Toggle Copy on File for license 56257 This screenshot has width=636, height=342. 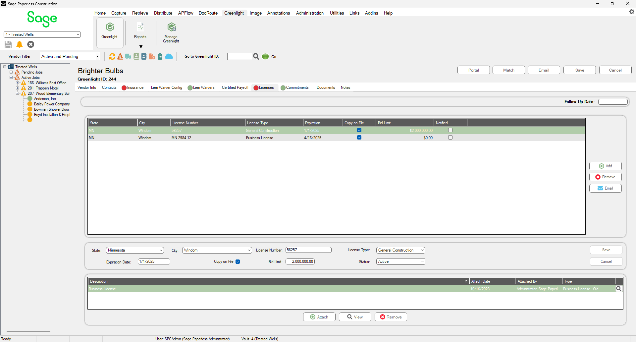pos(359,130)
